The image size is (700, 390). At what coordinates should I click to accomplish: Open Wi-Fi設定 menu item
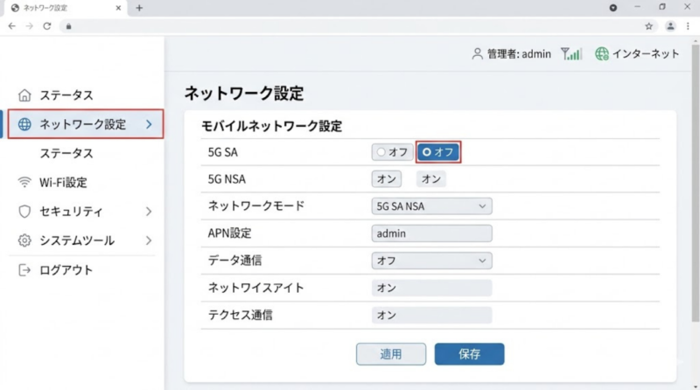click(63, 182)
